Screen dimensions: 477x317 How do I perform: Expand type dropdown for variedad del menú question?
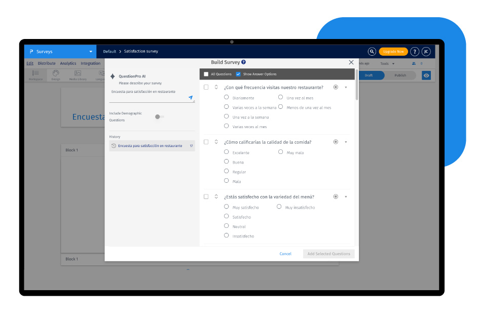[x=346, y=197]
